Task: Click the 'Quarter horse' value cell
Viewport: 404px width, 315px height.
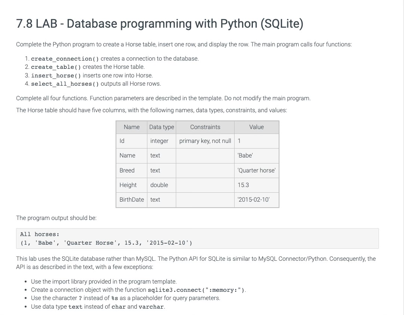Action: click(x=256, y=170)
